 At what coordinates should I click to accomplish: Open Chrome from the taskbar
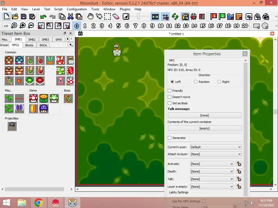pyautogui.click(x=39, y=203)
